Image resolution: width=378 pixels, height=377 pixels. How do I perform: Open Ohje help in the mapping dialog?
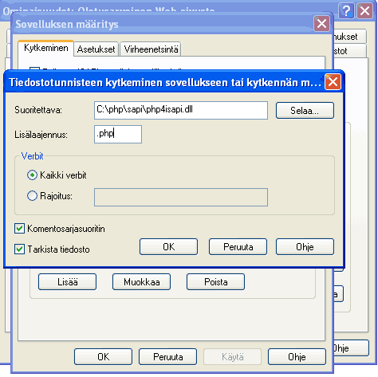pos(305,247)
